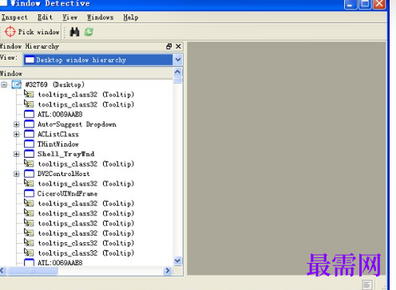Open the Windows menu
Image resolution: width=396 pixels, height=290 pixels.
coord(100,18)
